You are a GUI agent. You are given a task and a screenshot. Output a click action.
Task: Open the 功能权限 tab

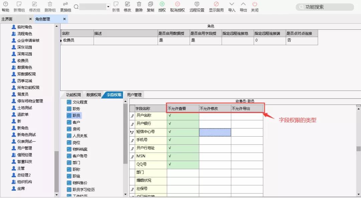(x=73, y=94)
